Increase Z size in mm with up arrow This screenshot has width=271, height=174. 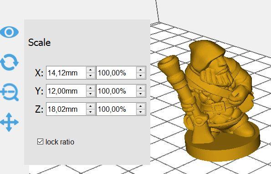[91, 106]
